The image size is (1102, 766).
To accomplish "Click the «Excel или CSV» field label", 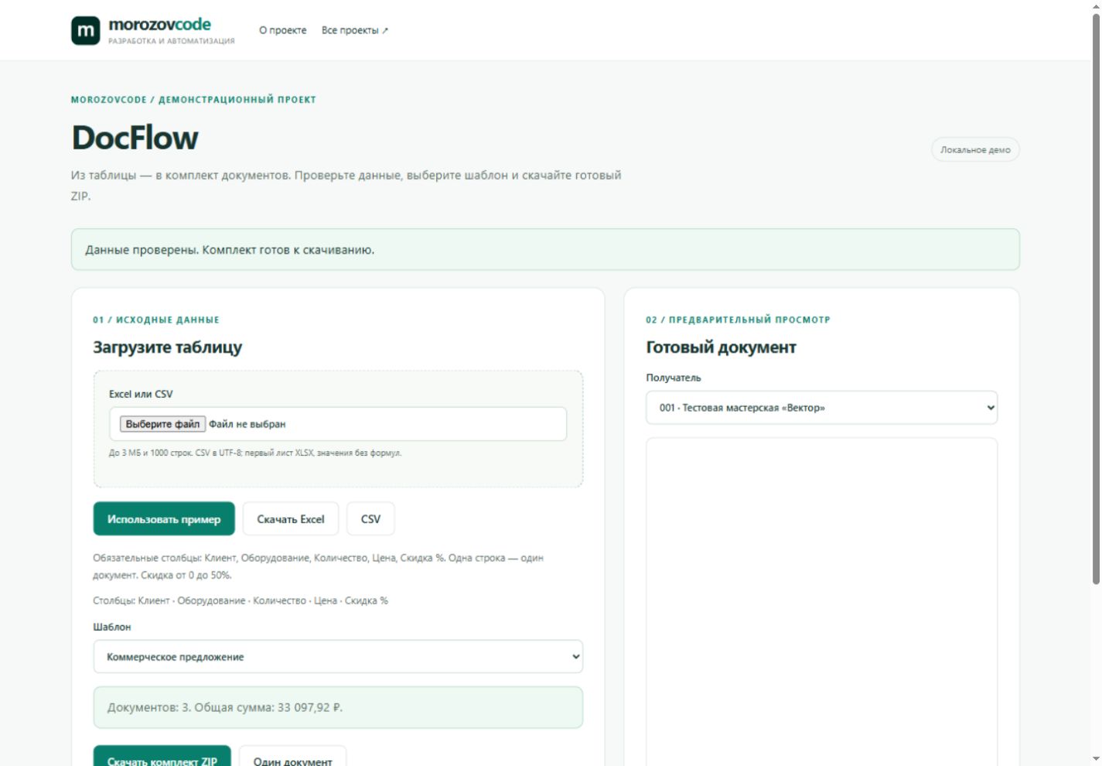I will [141, 394].
